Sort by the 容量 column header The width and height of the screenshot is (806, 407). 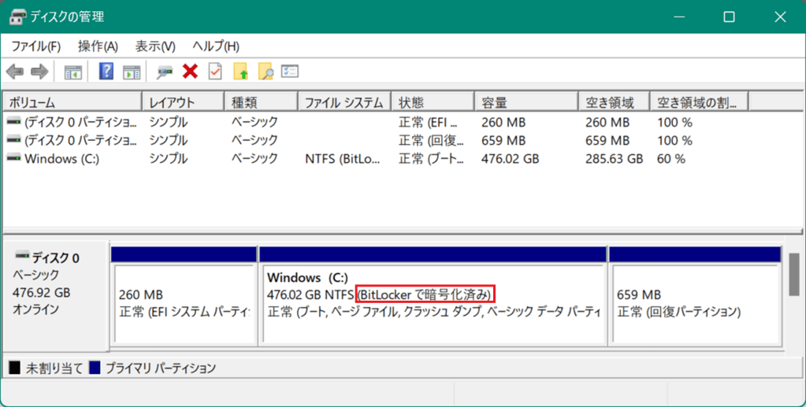(526, 102)
